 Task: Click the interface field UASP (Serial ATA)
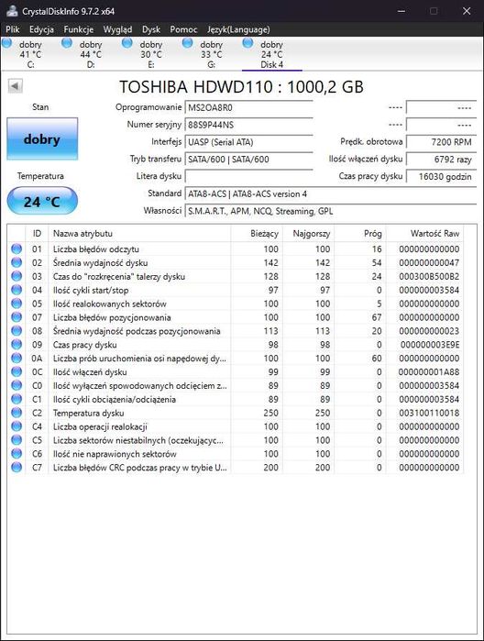[x=249, y=142]
